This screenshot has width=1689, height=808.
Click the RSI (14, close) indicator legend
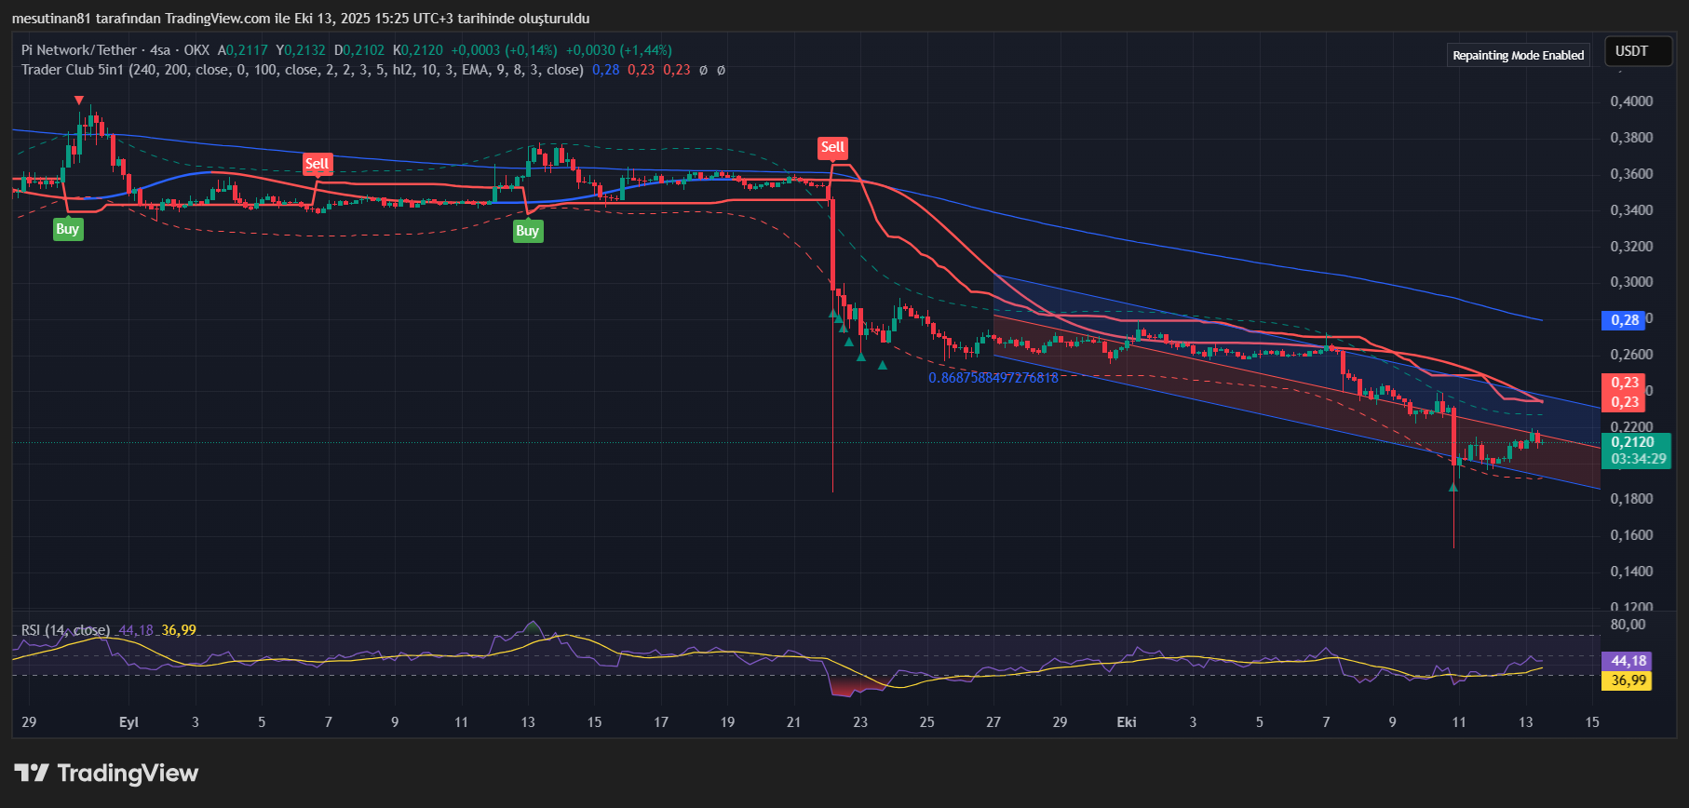(65, 630)
